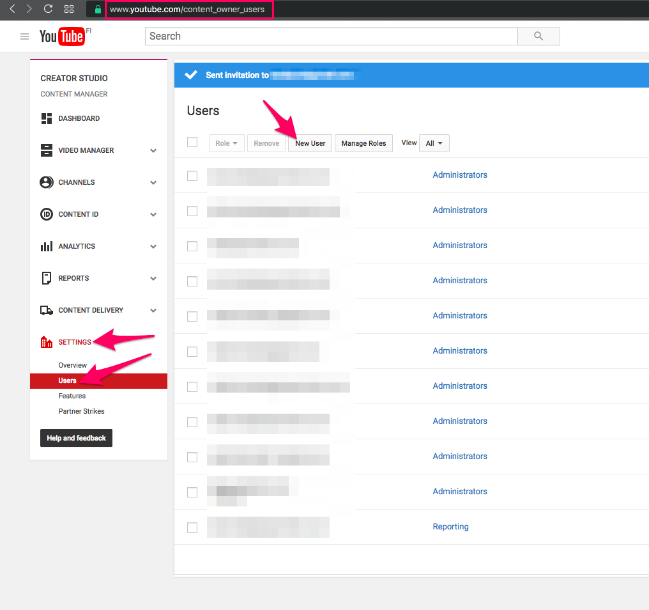Screen dimensions: 649x610
Task: Reload the page with refresh icon
Action: tap(48, 9)
